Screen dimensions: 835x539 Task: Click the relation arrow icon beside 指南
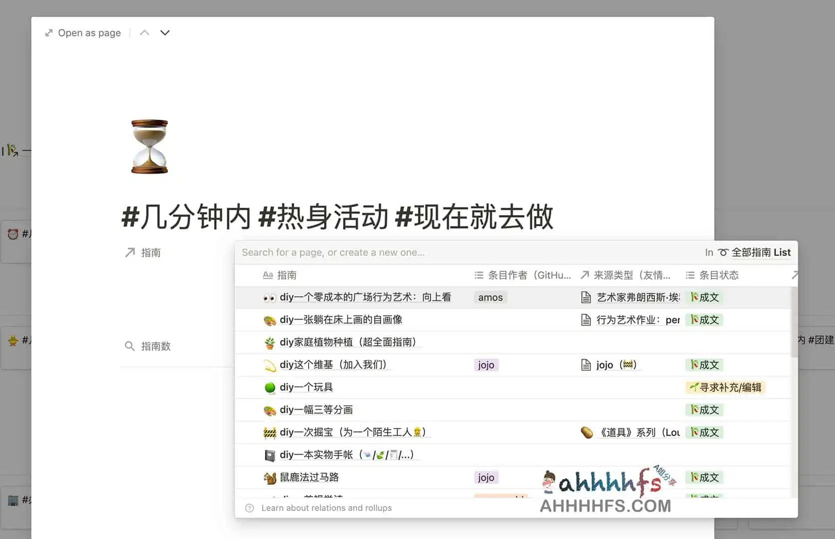click(x=129, y=252)
